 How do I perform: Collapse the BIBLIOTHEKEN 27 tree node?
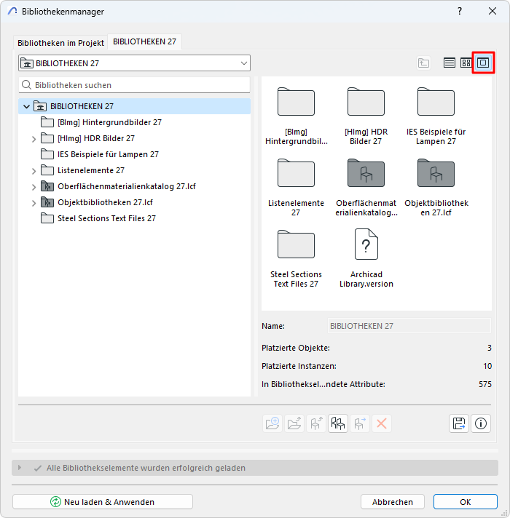(27, 106)
